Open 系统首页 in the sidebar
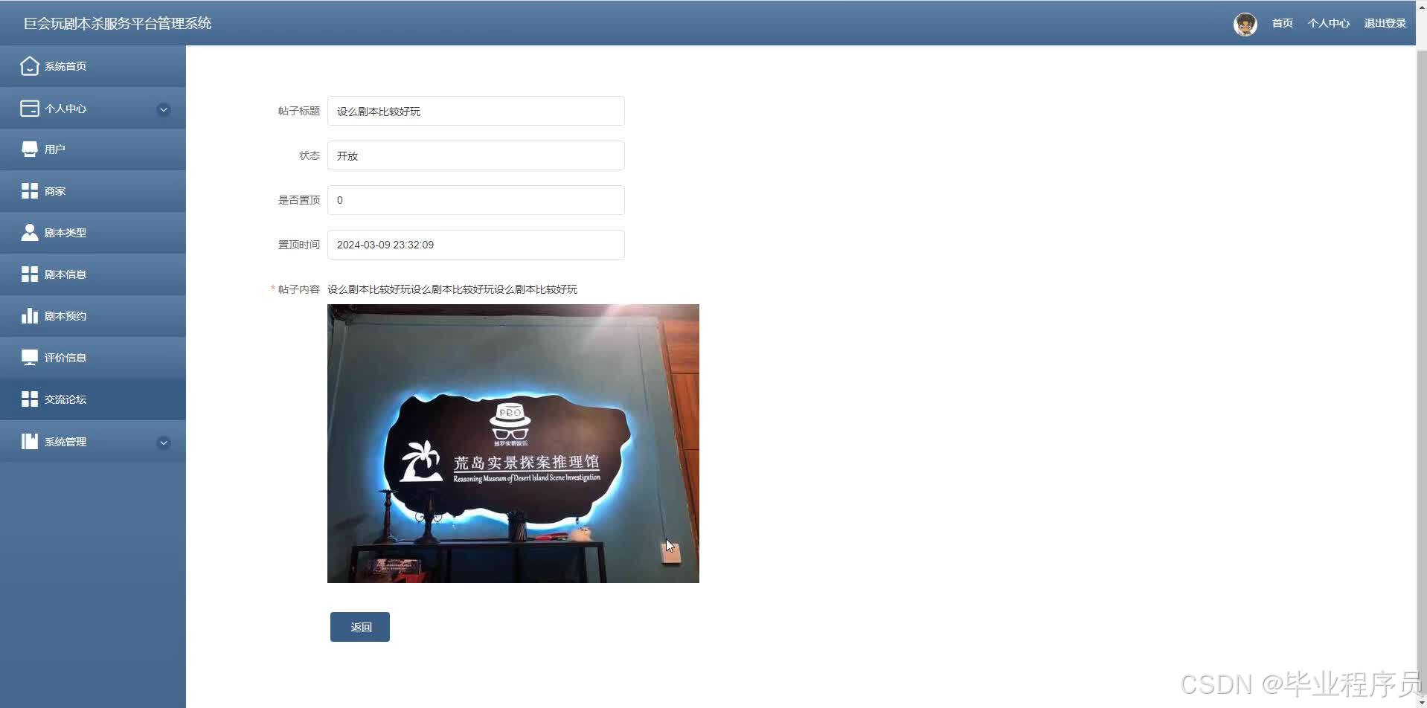This screenshot has width=1427, height=708. coord(93,66)
